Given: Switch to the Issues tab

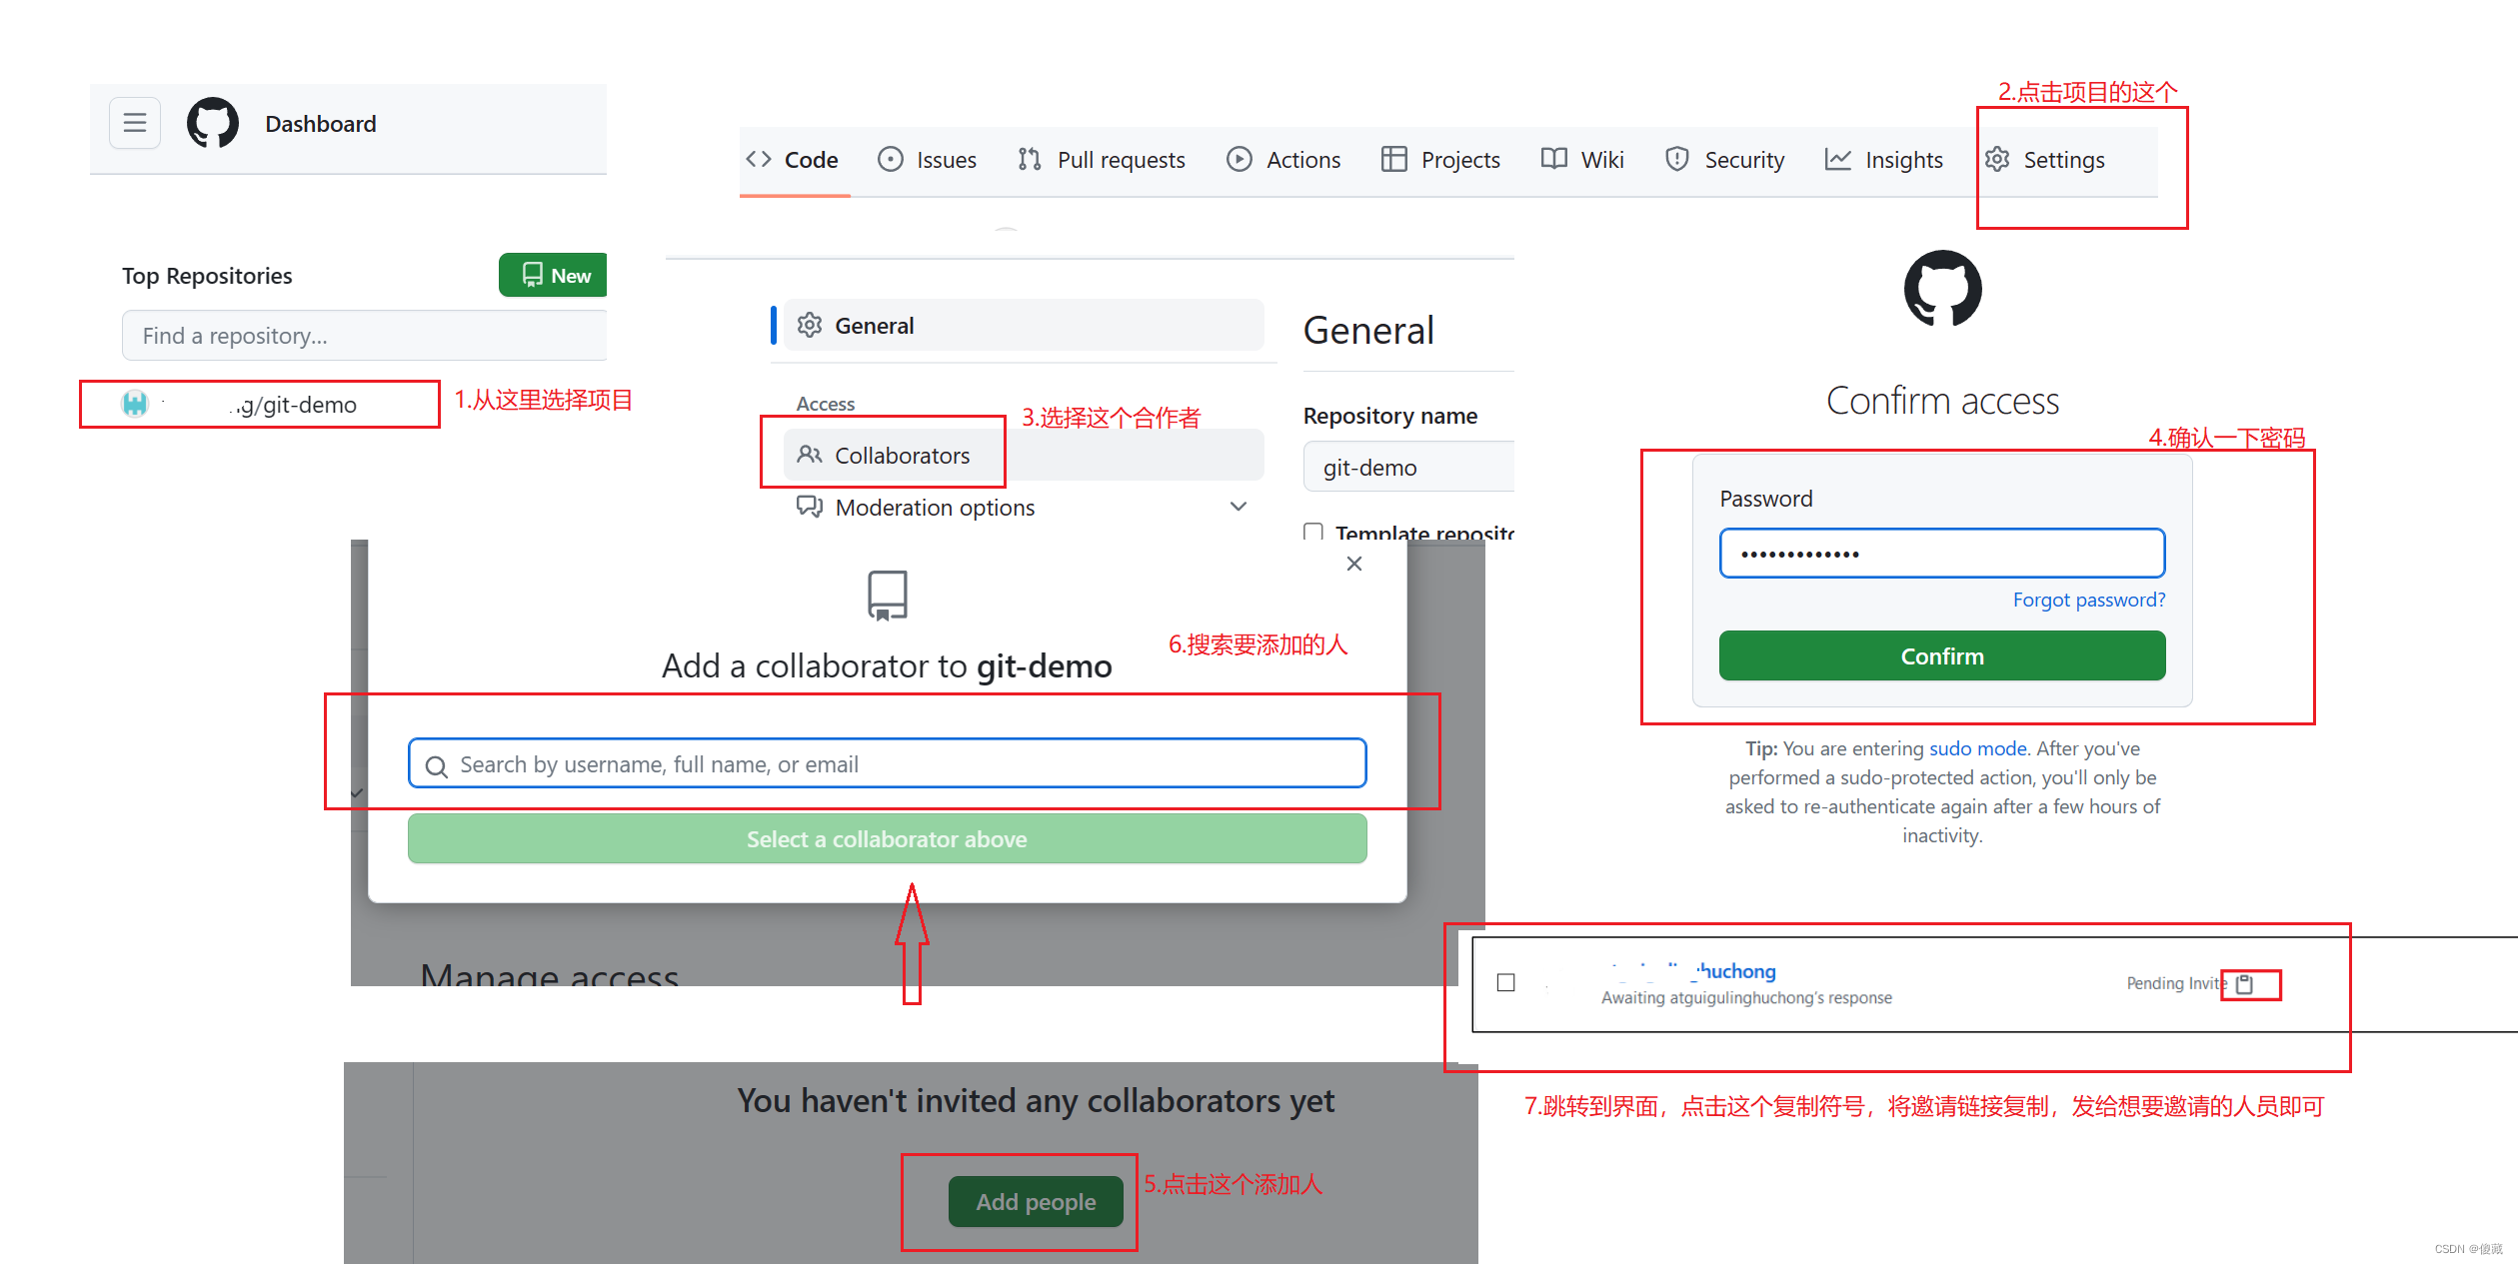Looking at the screenshot, I should click(x=927, y=160).
